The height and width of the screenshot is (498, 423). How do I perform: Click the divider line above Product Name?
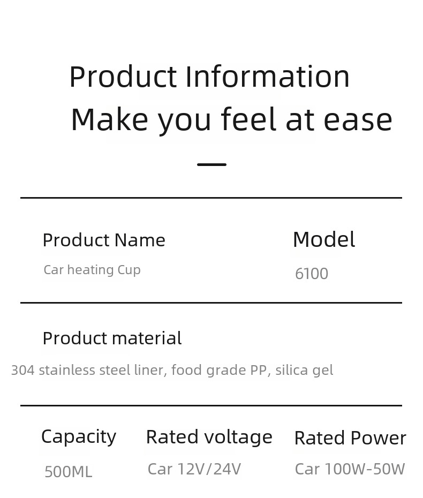pyautogui.click(x=211, y=198)
